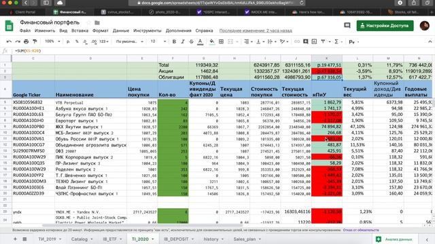435x244 pixels.
Task: Open the Изменить menu
Action: (x=45, y=30)
